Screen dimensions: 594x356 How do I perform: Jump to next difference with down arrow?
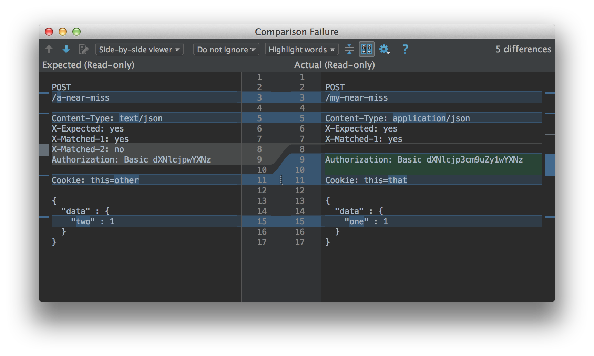pos(66,49)
